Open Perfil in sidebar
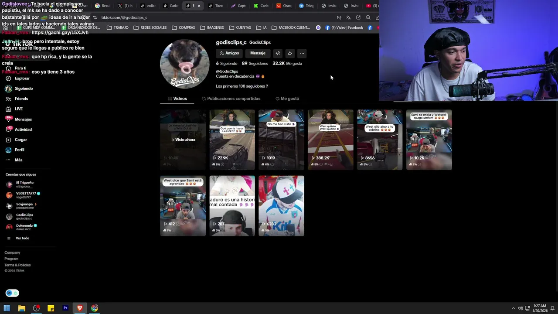This screenshot has width=558, height=314. point(15,150)
